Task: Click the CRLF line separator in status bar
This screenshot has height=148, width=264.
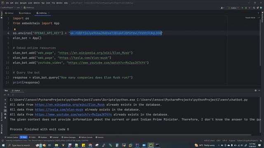Action: [x=219, y=141]
